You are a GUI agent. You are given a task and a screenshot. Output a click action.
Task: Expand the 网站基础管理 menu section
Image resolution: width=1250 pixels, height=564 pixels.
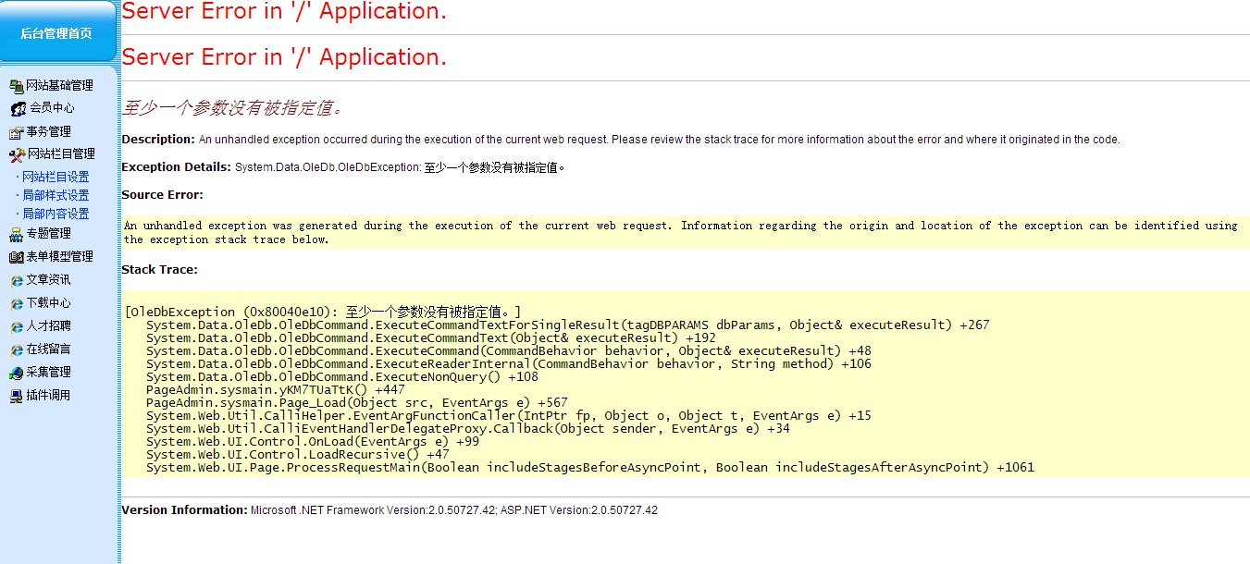[59, 86]
